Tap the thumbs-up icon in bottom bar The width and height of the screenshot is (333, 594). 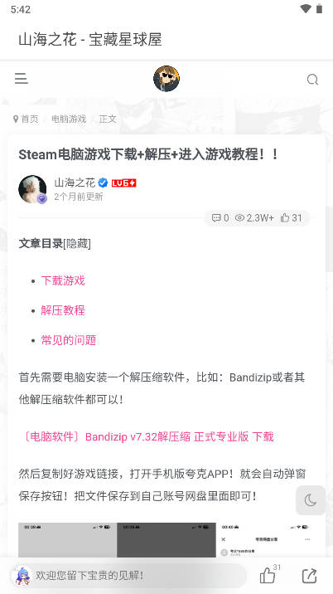coord(268,576)
